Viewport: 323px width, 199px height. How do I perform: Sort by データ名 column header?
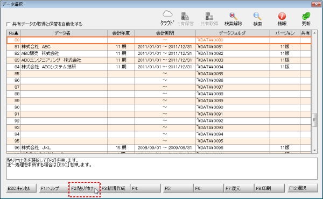coord(64,33)
